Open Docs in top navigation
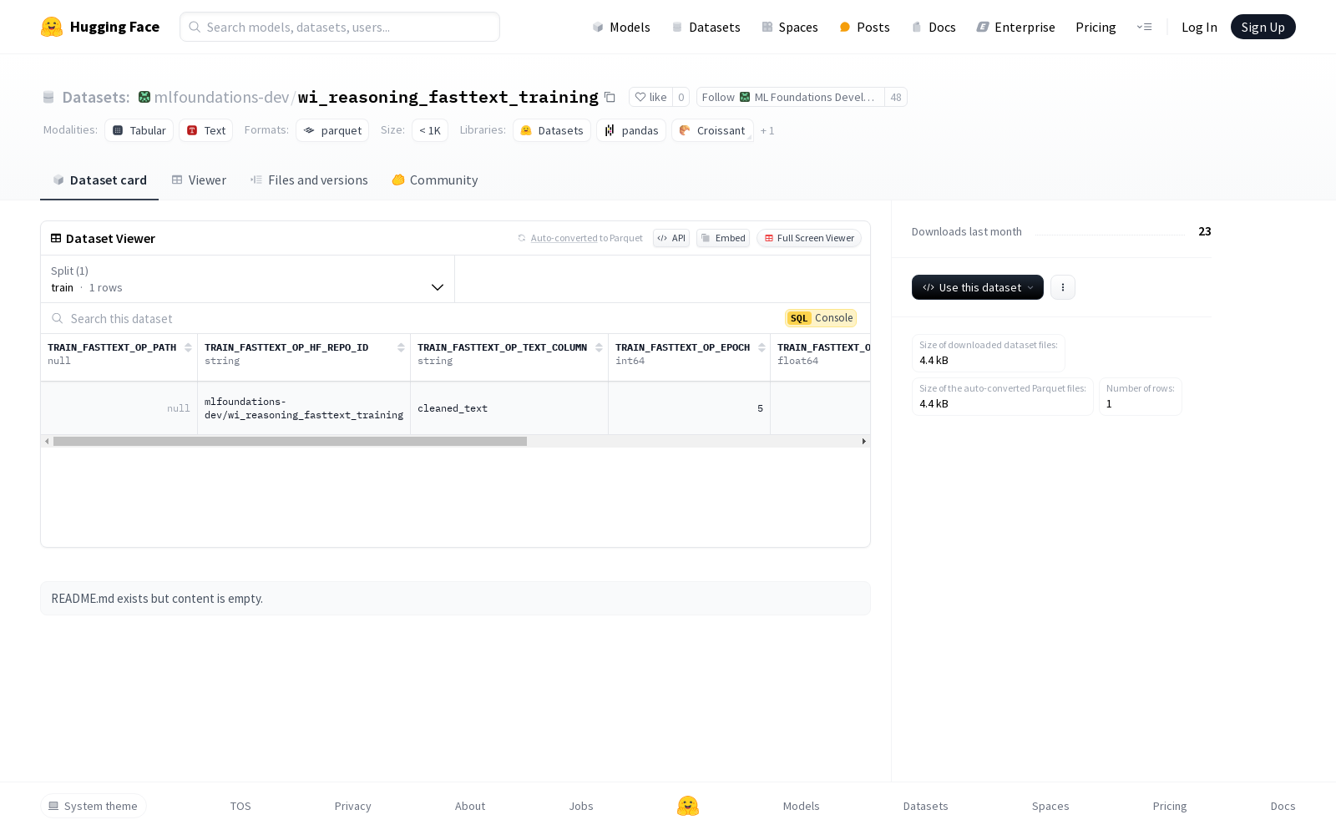 coord(934,27)
